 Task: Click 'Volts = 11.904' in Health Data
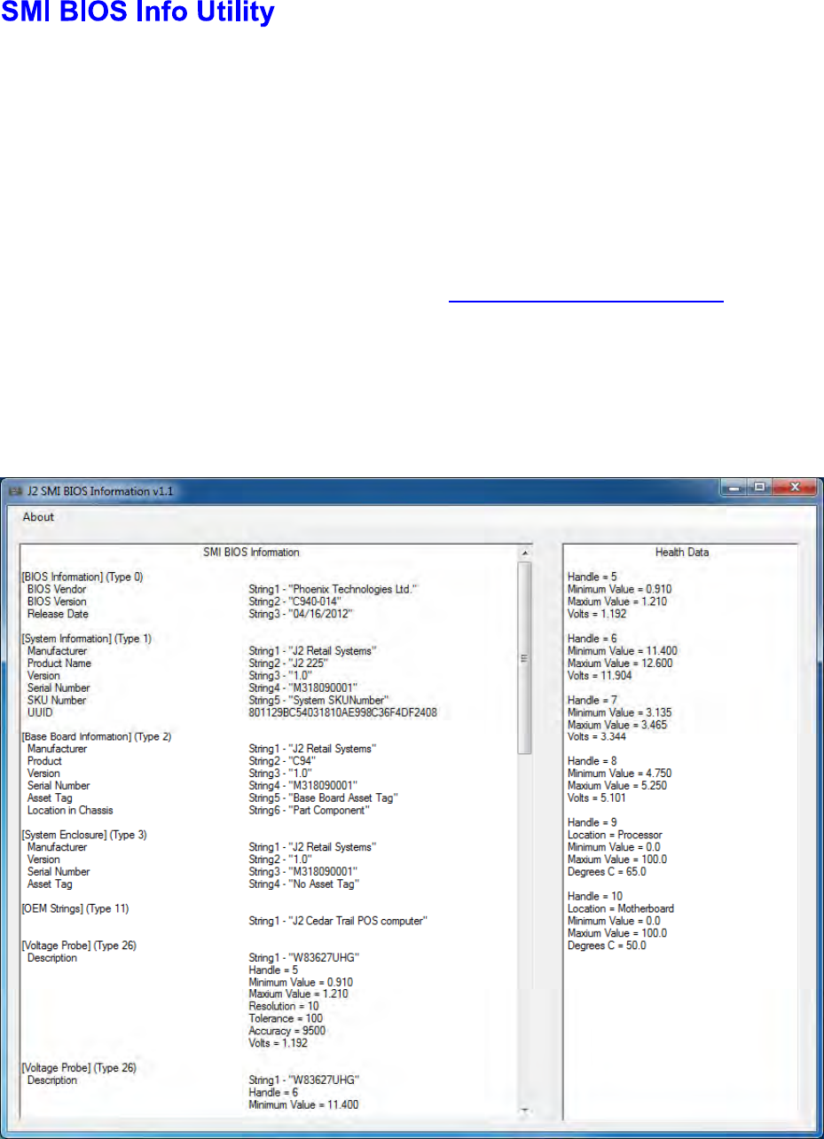(600, 676)
